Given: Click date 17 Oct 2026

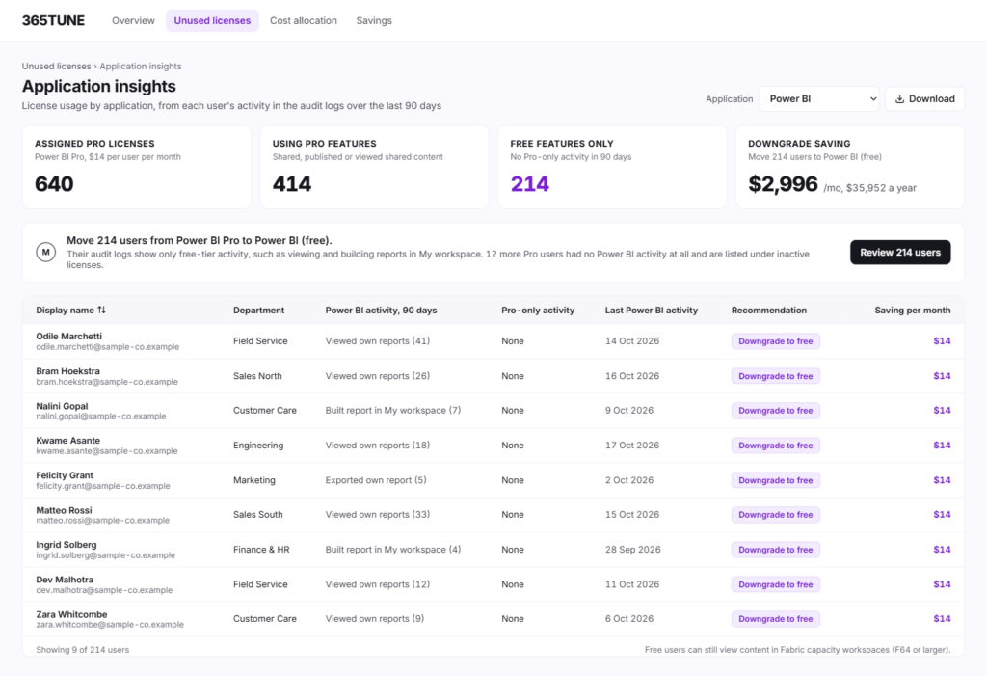Looking at the screenshot, I should click(632, 446).
